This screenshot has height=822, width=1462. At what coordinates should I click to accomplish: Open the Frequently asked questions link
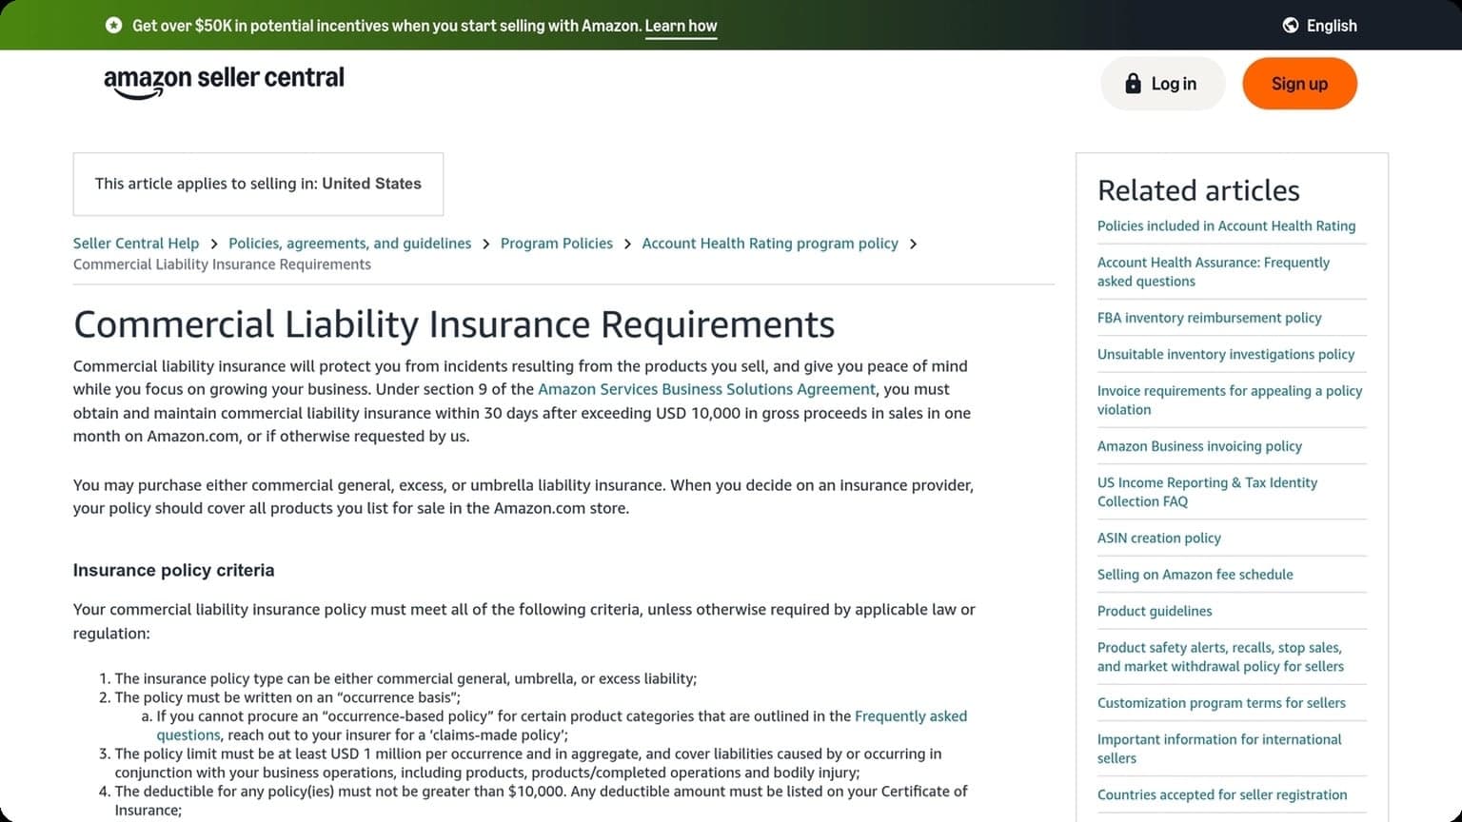pyautogui.click(x=910, y=716)
